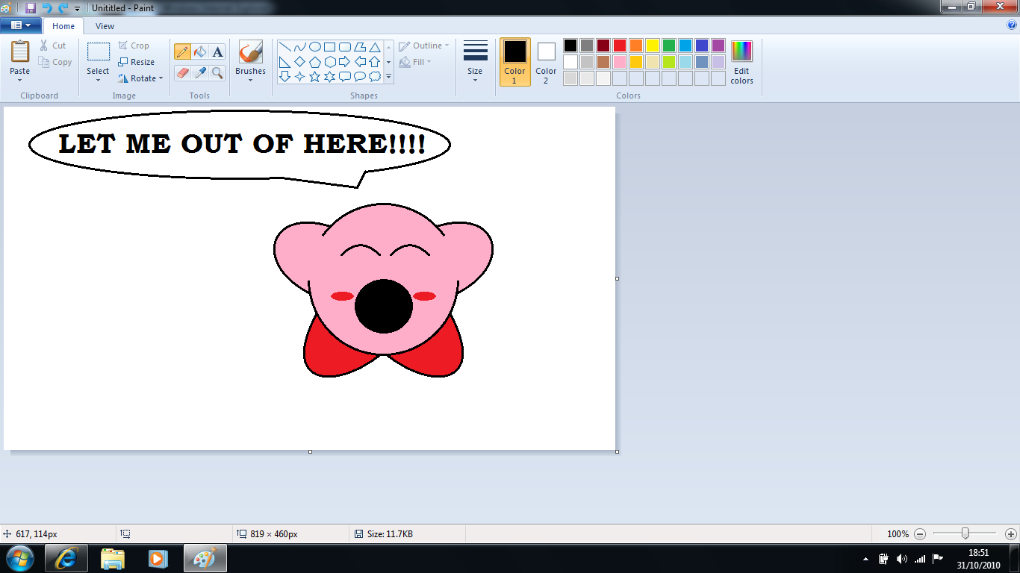Choose the Hexagon shape

click(x=329, y=61)
